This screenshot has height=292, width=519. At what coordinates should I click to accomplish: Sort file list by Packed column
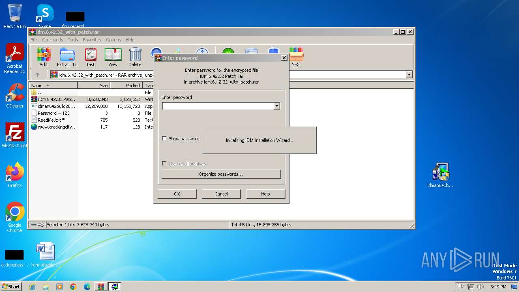pos(127,86)
